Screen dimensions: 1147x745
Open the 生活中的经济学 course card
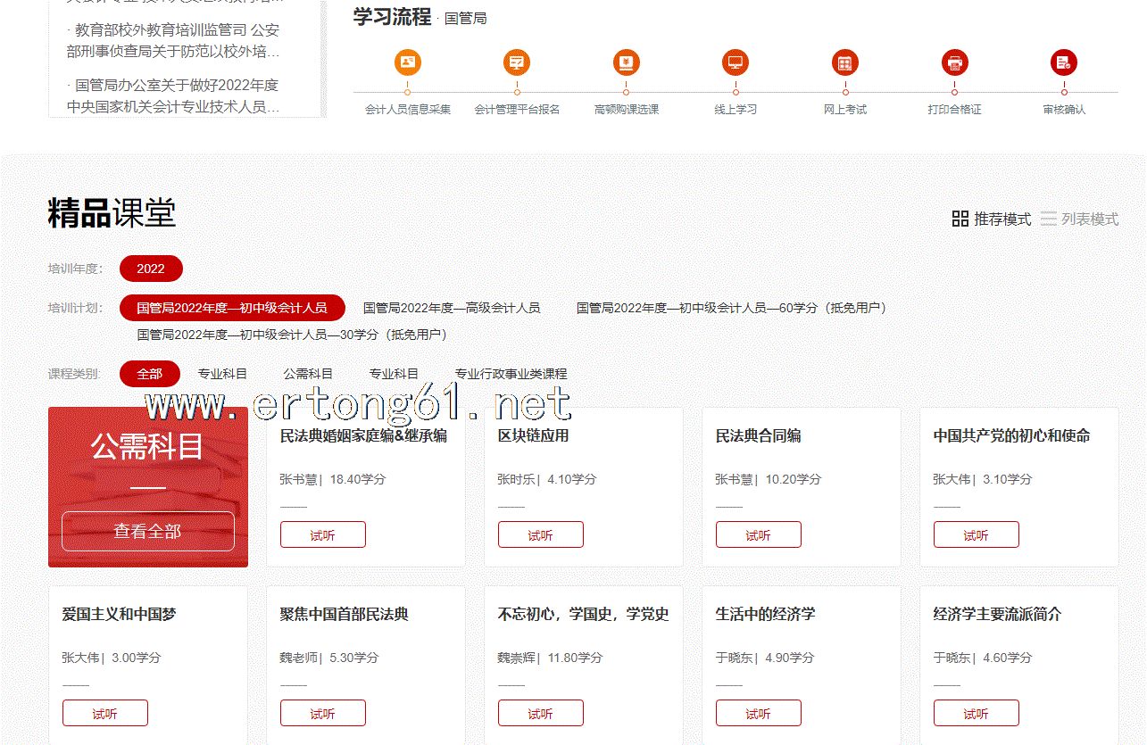pyautogui.click(x=765, y=615)
